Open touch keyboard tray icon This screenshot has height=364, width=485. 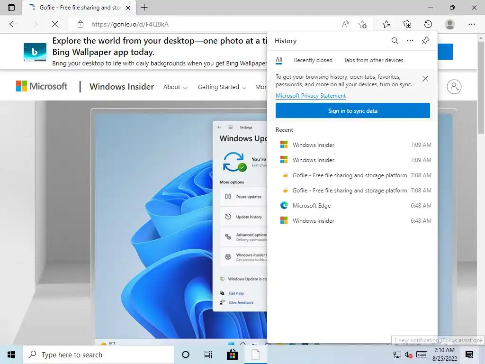tap(422, 354)
